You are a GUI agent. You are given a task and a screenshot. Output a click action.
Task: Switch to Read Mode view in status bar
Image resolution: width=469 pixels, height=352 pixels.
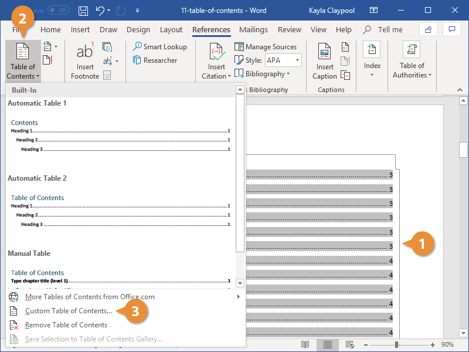[x=305, y=345]
